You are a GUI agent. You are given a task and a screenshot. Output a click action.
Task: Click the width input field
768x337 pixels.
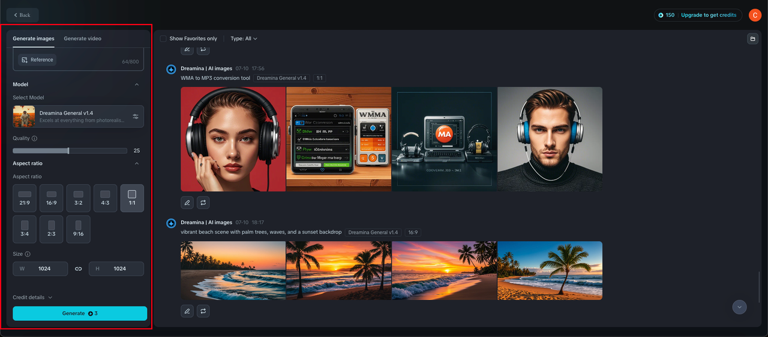coord(40,269)
